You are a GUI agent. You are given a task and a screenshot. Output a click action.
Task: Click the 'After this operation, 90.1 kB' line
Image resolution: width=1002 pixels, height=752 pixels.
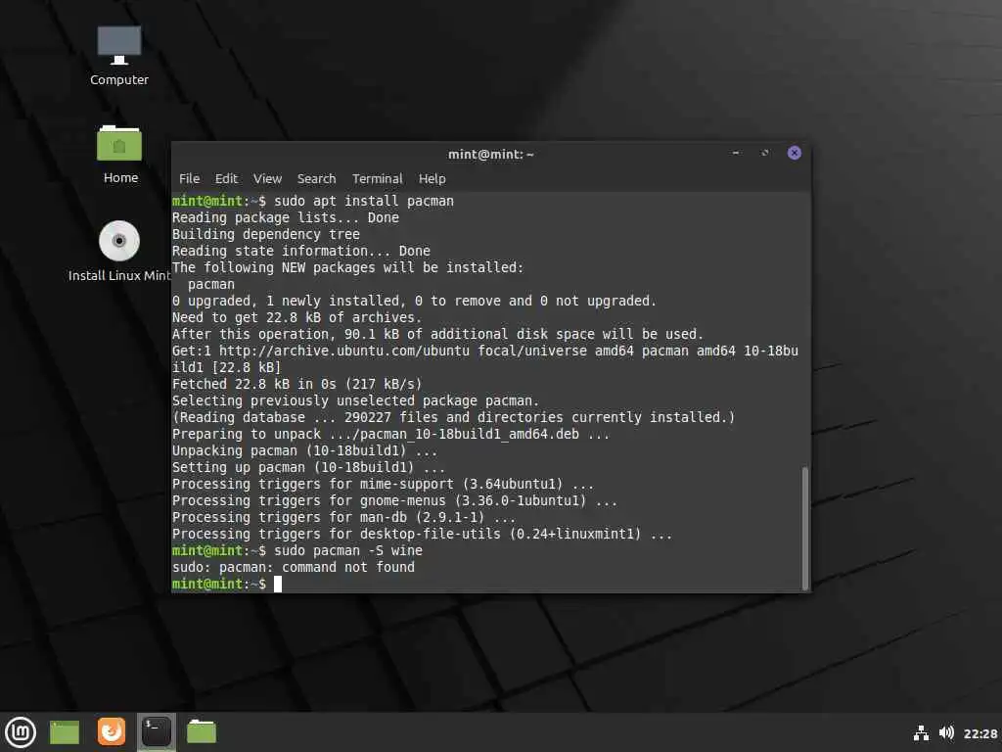click(x=437, y=334)
